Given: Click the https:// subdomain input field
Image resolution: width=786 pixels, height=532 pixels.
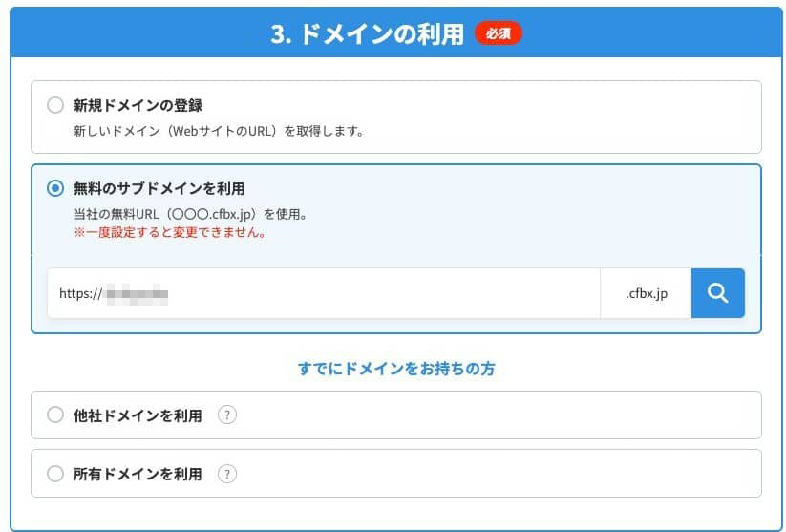Looking at the screenshot, I should click(x=324, y=293).
